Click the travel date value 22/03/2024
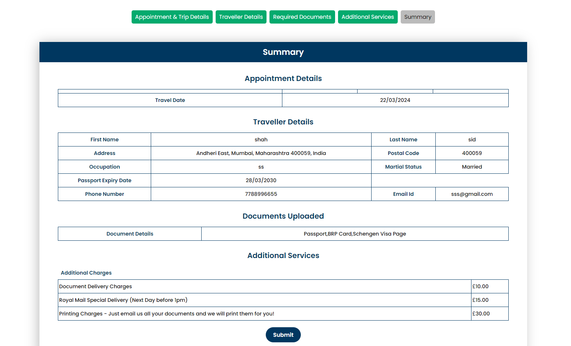 coord(395,100)
